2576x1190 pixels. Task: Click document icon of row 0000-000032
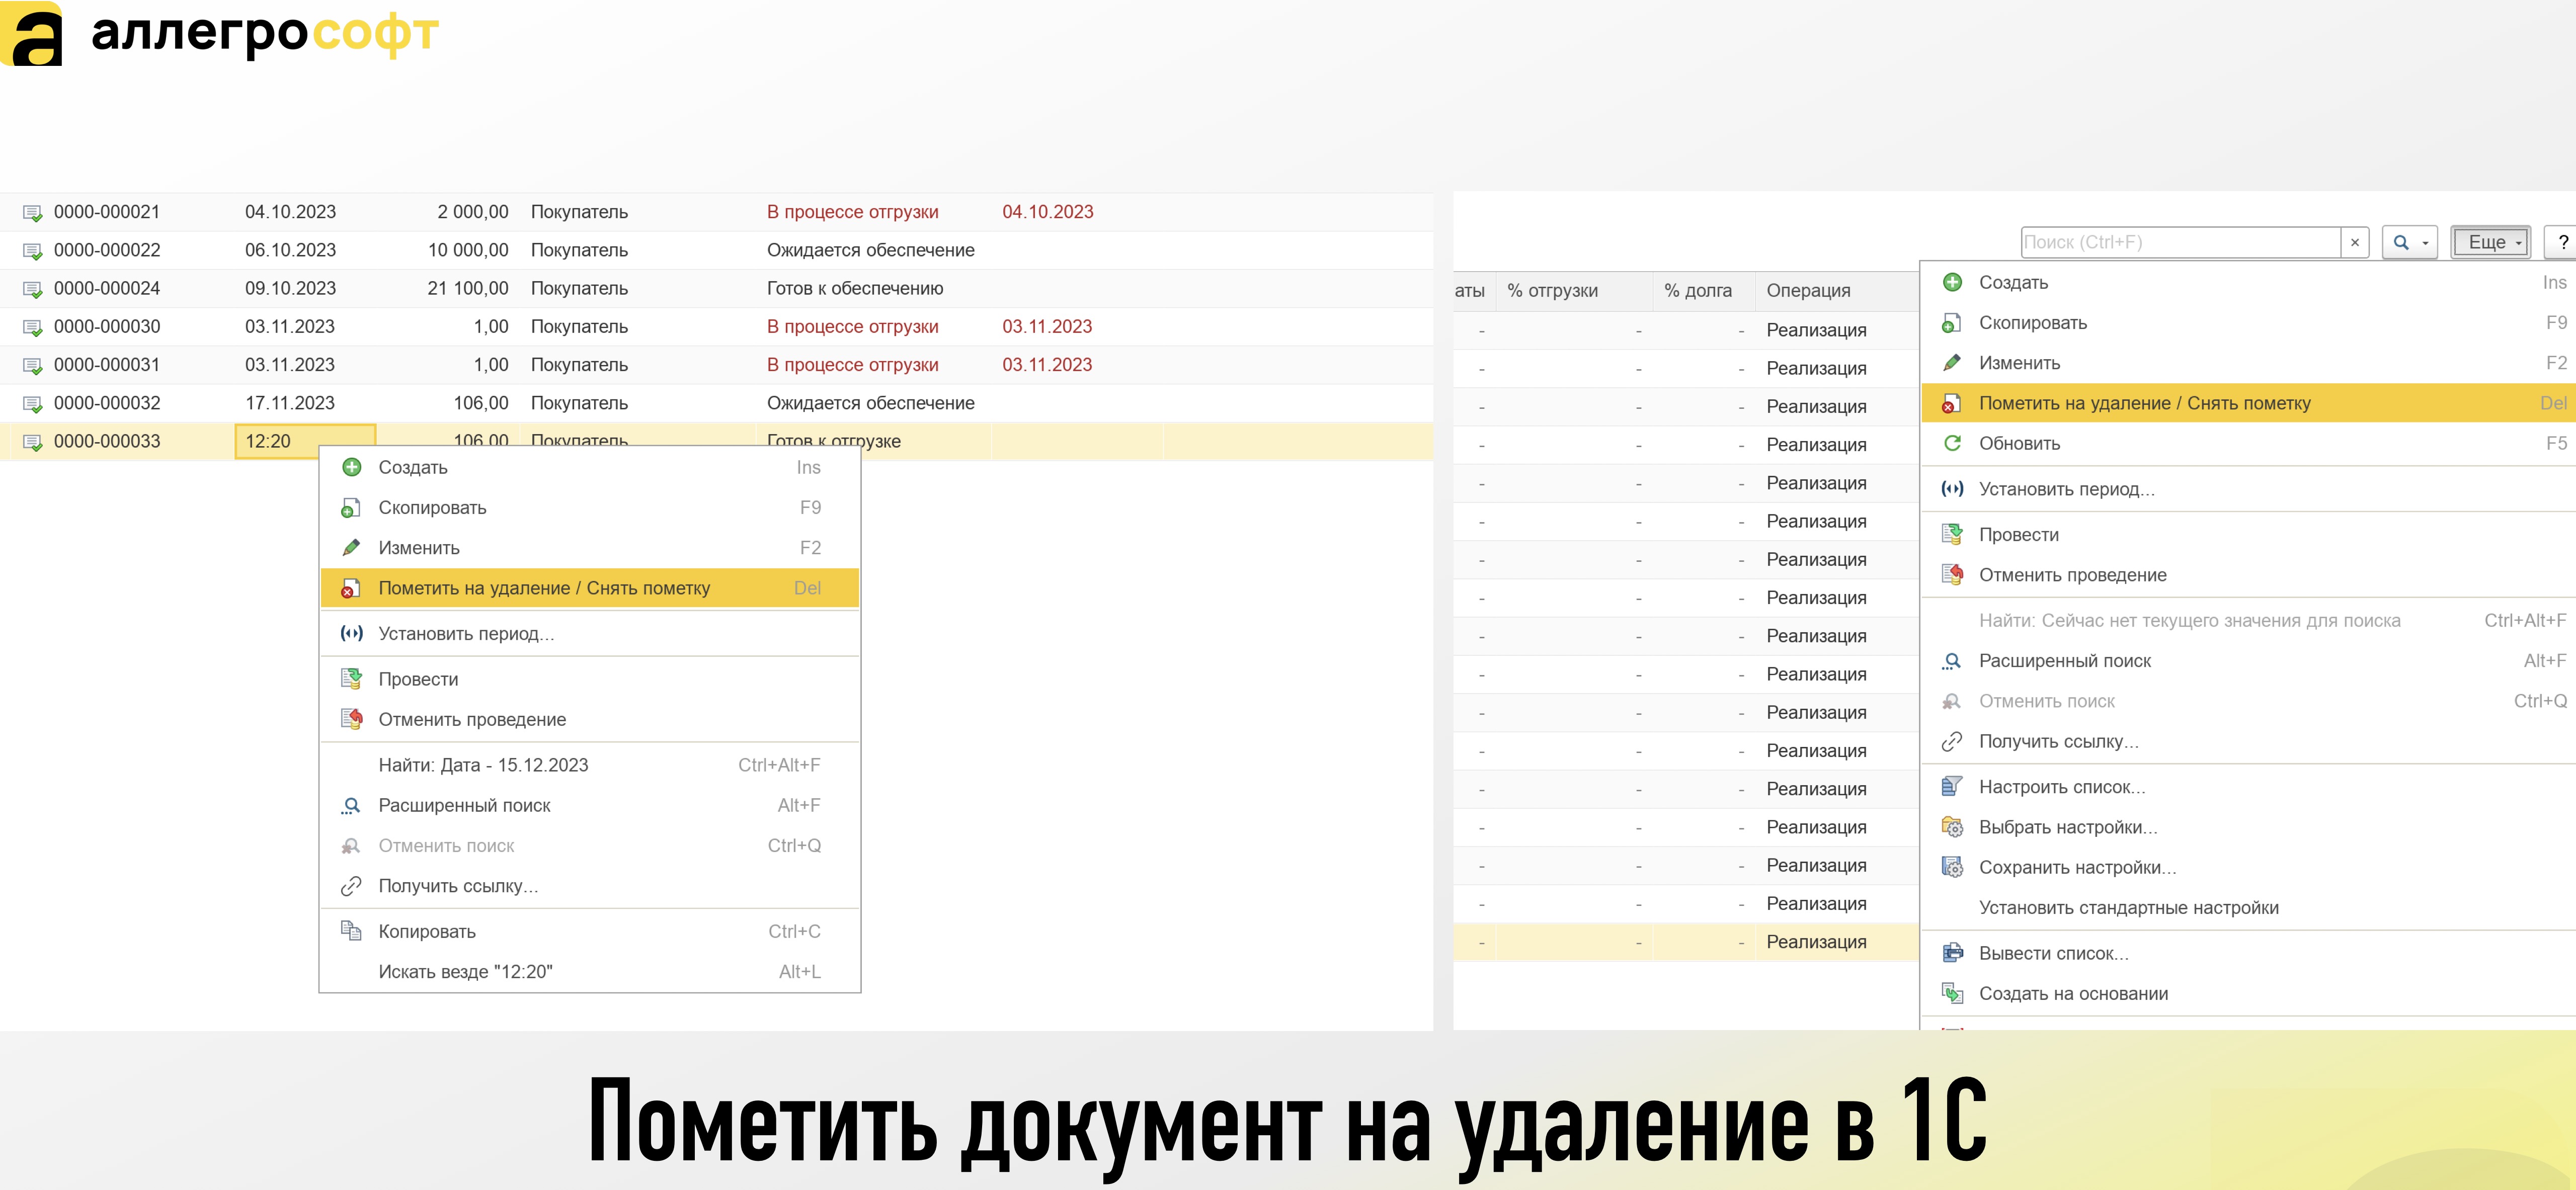click(33, 404)
